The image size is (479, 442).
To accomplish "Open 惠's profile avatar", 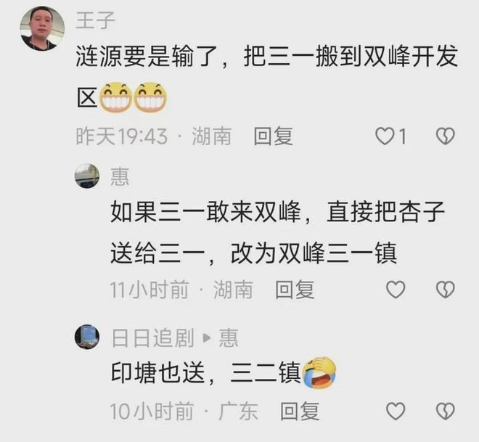I will 87,176.
